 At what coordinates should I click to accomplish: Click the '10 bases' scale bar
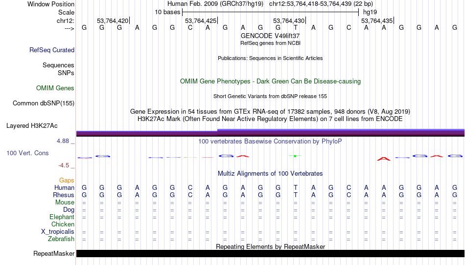click(x=270, y=12)
